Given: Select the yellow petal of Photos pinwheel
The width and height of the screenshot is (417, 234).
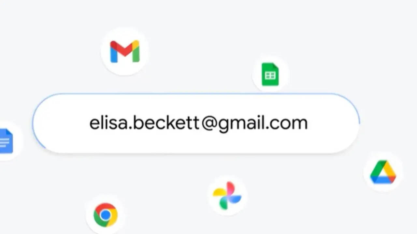Looking at the screenshot, I should click(220, 192).
